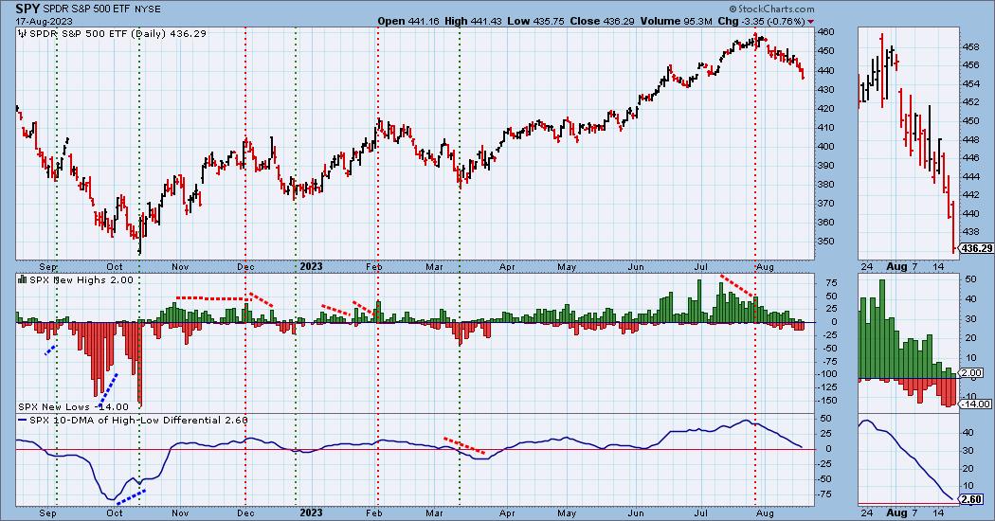Click the 446 label on zoom panel axis

(x=970, y=157)
